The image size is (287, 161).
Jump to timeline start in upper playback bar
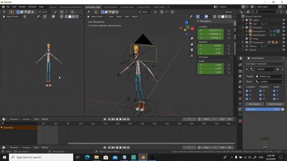point(109,119)
